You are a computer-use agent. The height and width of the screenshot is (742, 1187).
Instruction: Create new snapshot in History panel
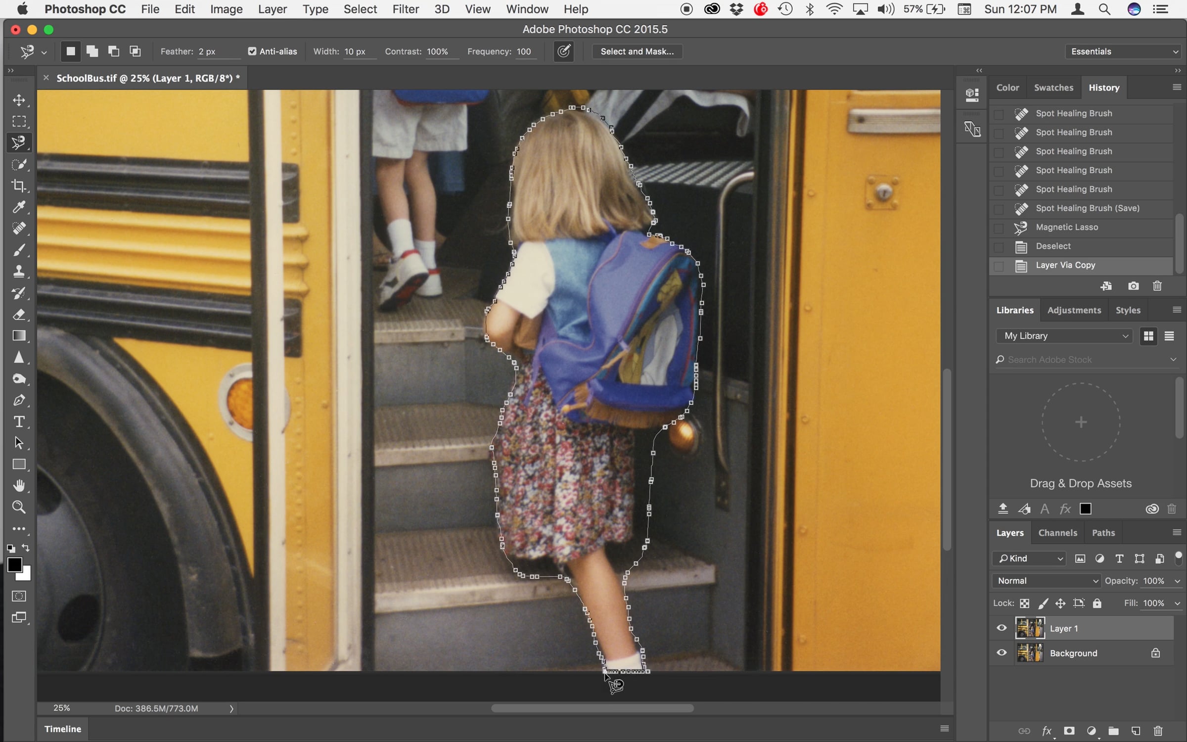[1133, 286]
